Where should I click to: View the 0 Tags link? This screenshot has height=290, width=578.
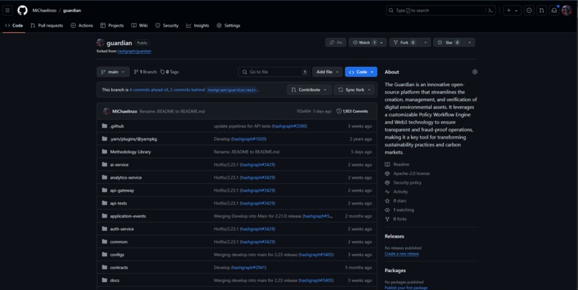169,72
